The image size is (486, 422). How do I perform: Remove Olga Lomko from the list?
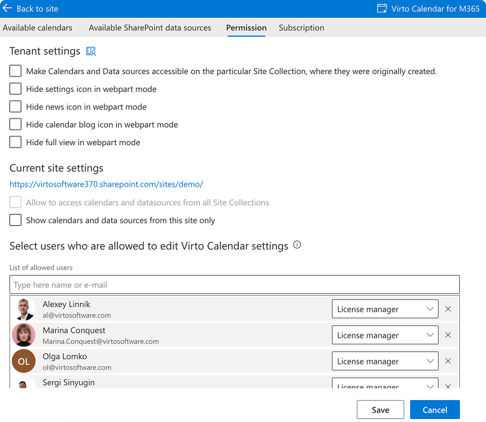tap(449, 361)
